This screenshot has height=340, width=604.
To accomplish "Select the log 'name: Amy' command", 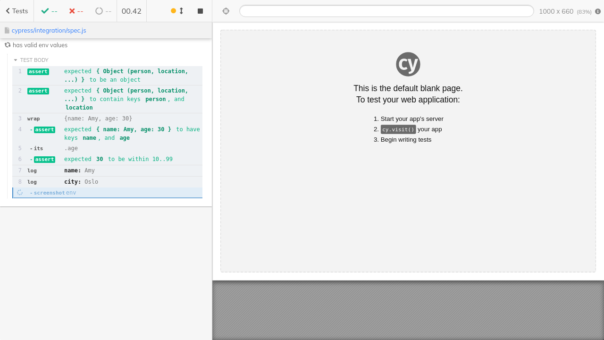I will (108, 170).
